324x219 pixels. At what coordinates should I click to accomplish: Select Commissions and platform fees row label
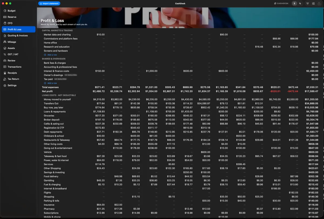coord(61,39)
